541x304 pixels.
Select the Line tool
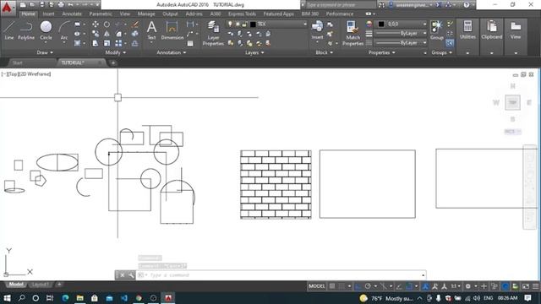(x=9, y=30)
